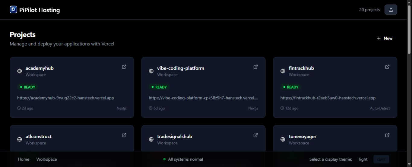Screen dimensions: 412x167
Task: Click the globe icon beside atlconstruct
Action: pyautogui.click(x=20, y=139)
